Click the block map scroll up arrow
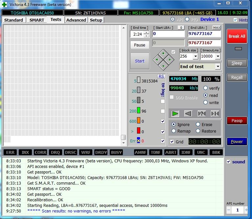 tap(124, 28)
